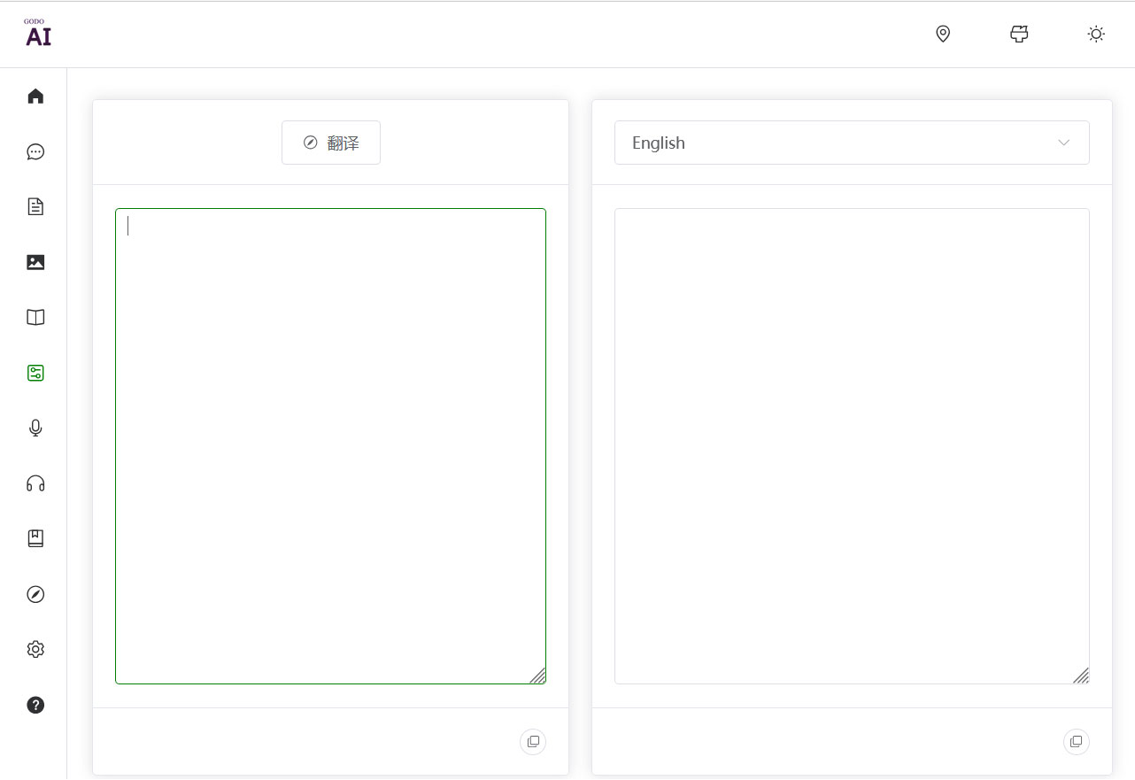Select the headphones sidebar icon
This screenshot has width=1135, height=780.
point(35,483)
